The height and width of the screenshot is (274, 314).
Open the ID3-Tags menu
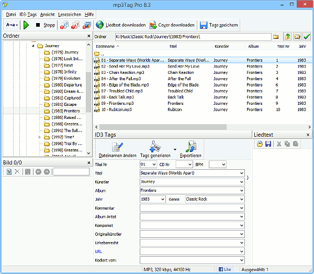pyautogui.click(x=28, y=15)
